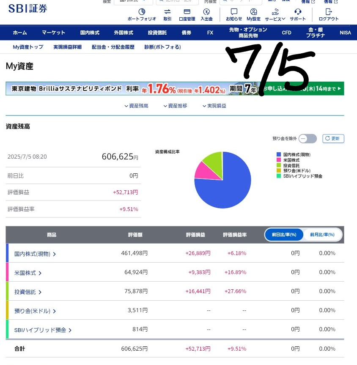Select 前月比/率(%) toggle option
Image resolution: width=357 pixels, height=365 pixels.
(322, 235)
